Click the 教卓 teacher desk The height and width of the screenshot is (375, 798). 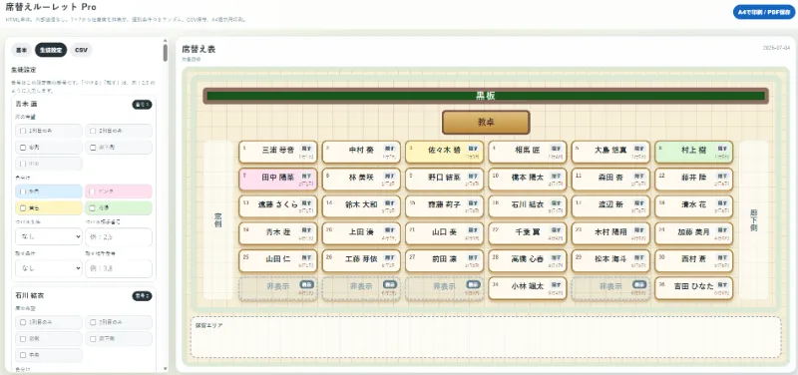486,123
